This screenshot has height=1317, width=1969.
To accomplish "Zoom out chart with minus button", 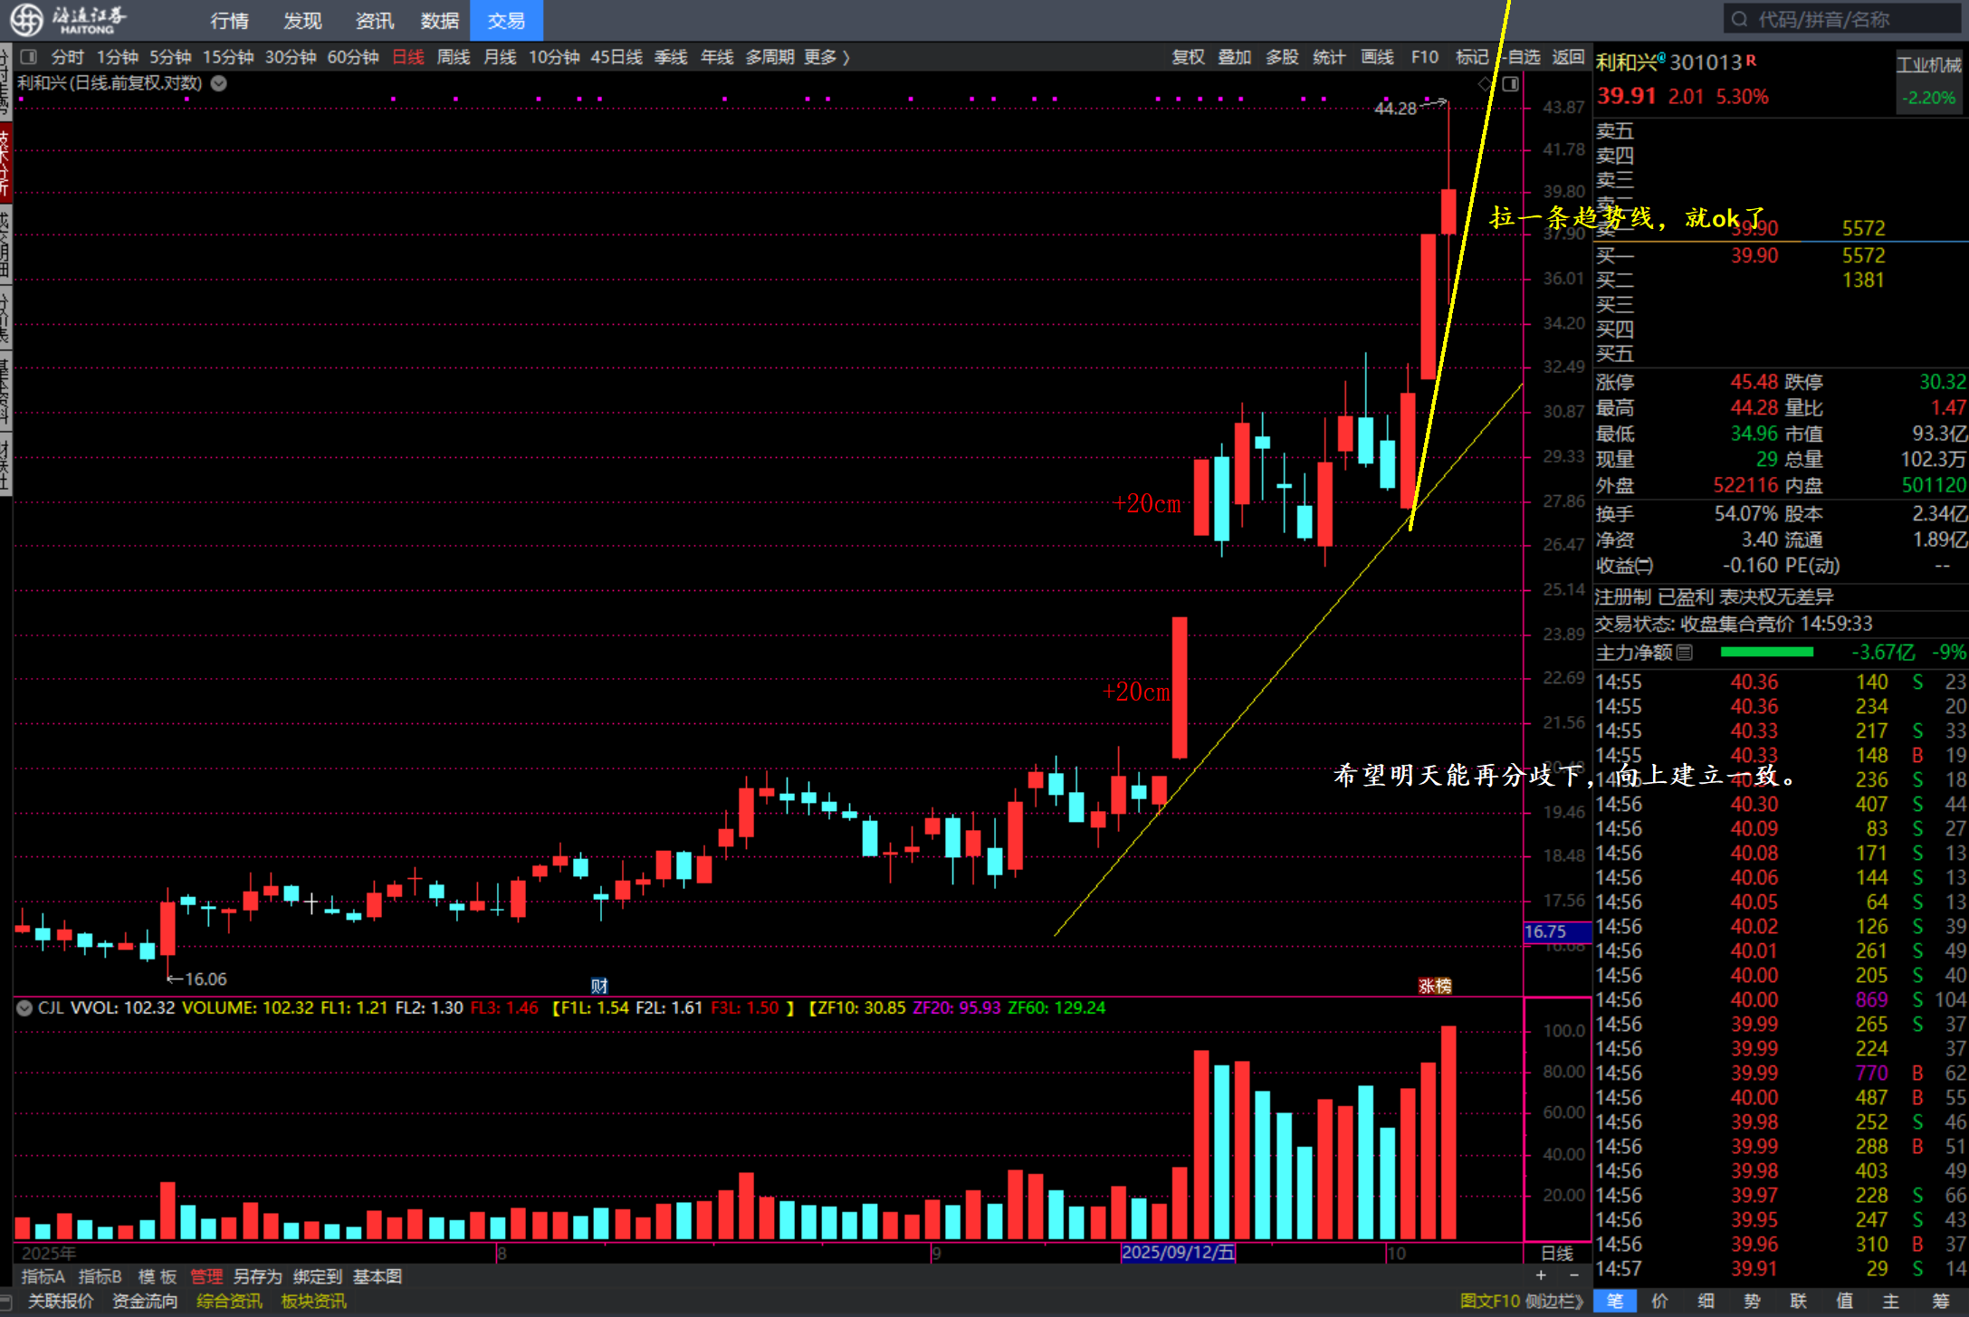I will coord(1574,1275).
